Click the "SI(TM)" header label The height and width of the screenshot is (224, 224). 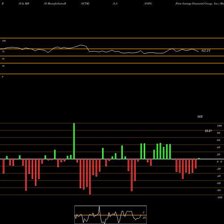(86, 4)
